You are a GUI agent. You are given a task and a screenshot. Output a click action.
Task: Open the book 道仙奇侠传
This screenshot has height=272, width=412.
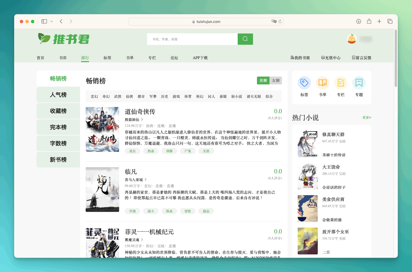(x=140, y=112)
